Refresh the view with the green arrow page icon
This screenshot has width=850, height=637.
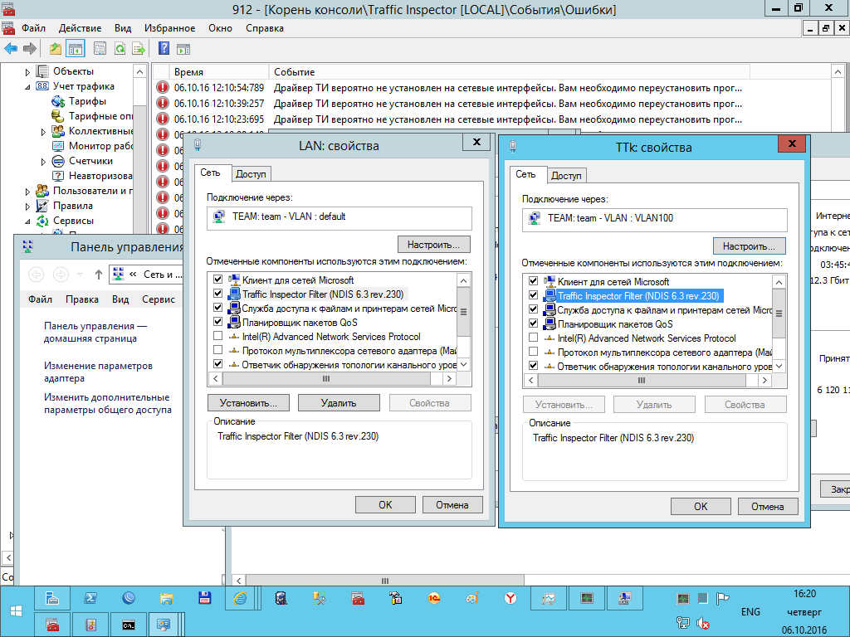pyautogui.click(x=120, y=49)
